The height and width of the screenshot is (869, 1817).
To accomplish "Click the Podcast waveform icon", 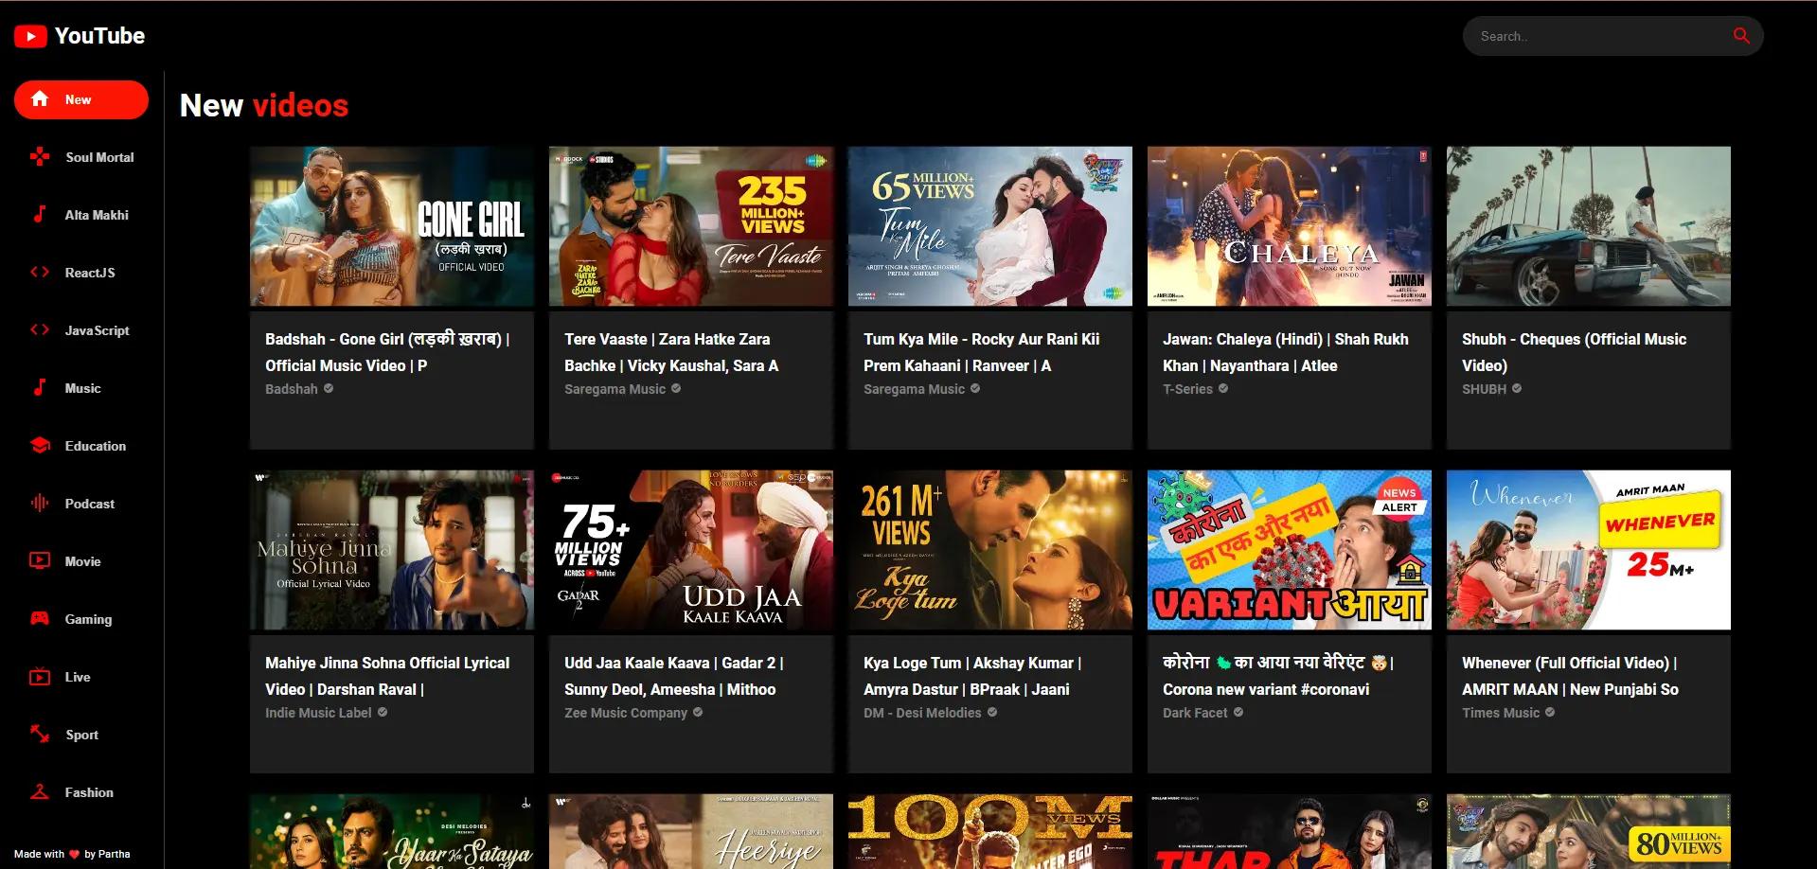I will tap(40, 503).
